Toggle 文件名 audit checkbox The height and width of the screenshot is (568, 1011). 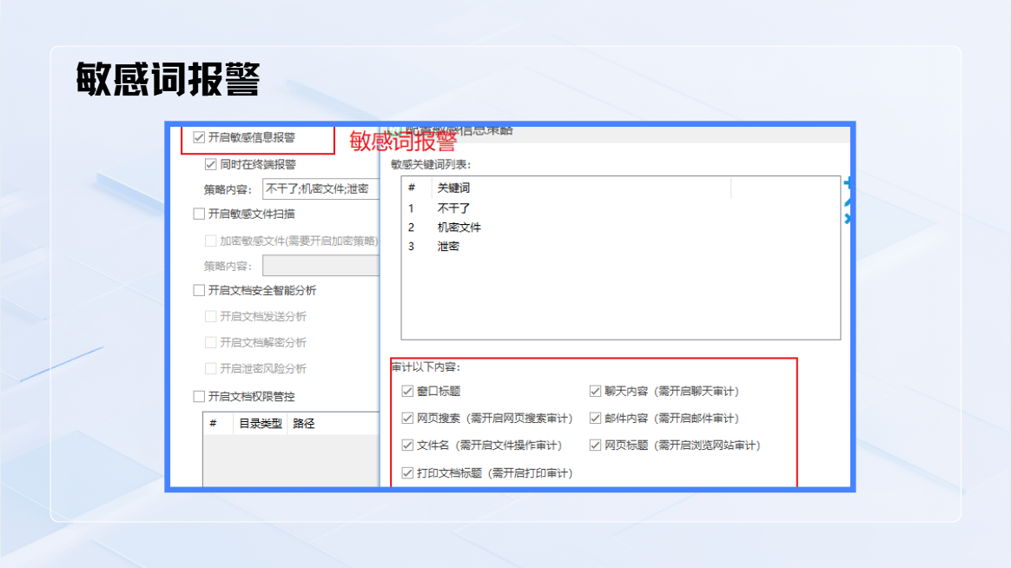[x=407, y=446]
